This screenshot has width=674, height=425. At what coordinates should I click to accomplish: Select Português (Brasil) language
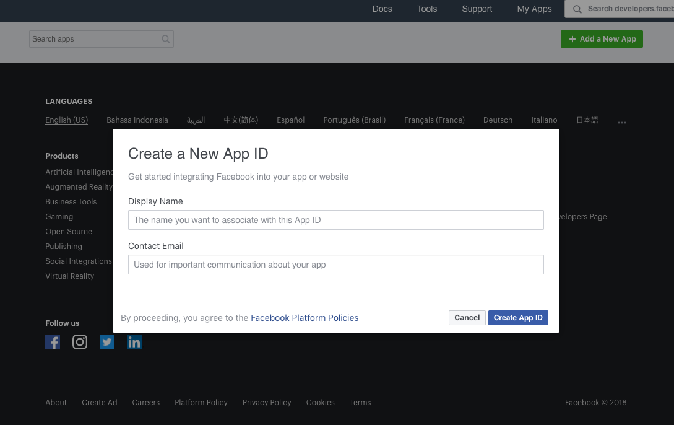click(354, 120)
